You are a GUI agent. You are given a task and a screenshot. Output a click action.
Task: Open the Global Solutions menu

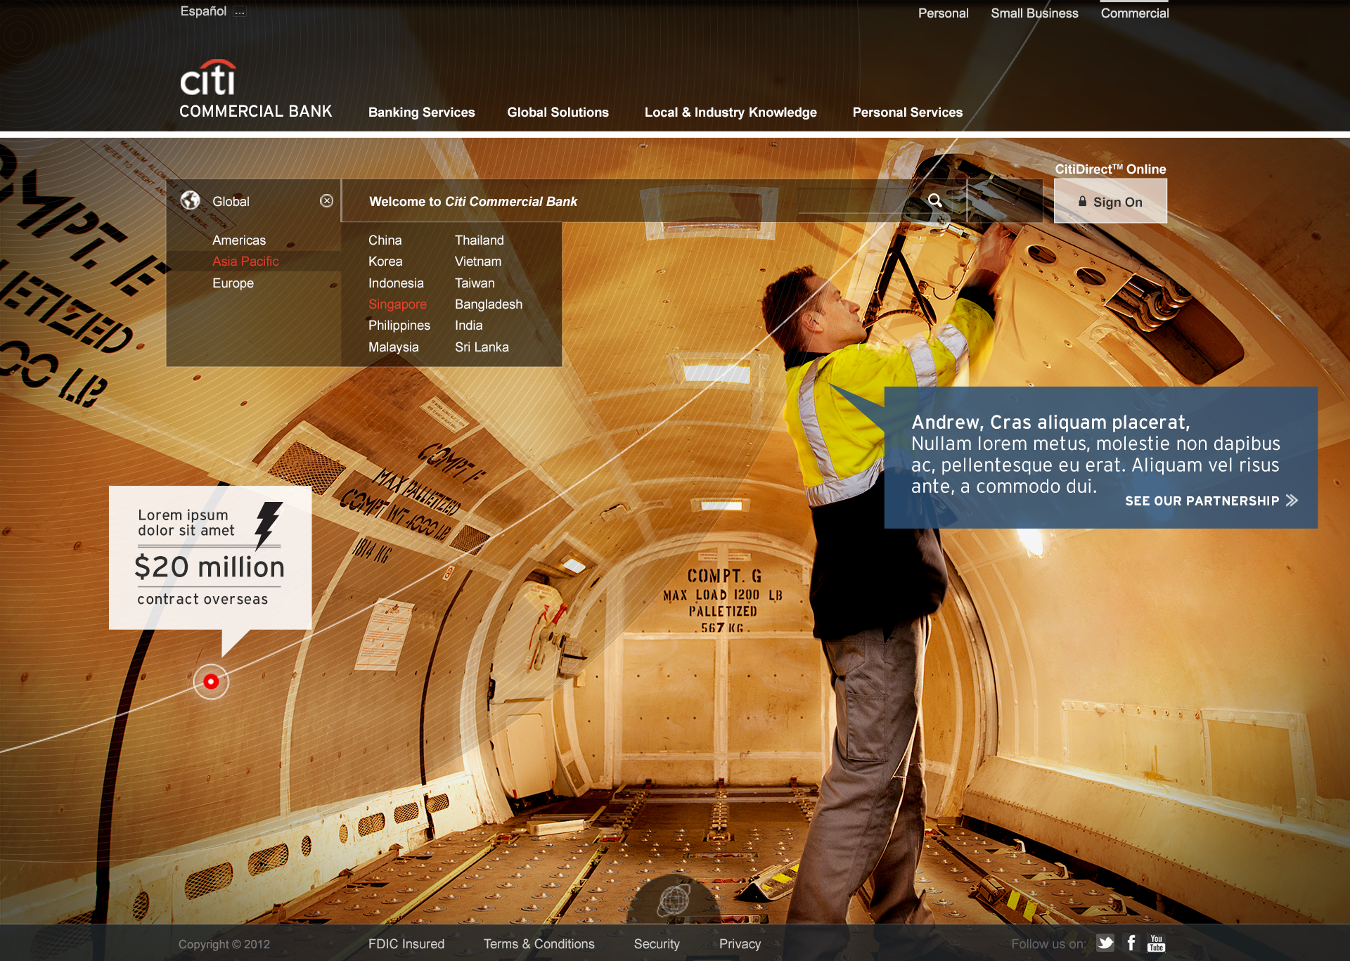point(558,112)
